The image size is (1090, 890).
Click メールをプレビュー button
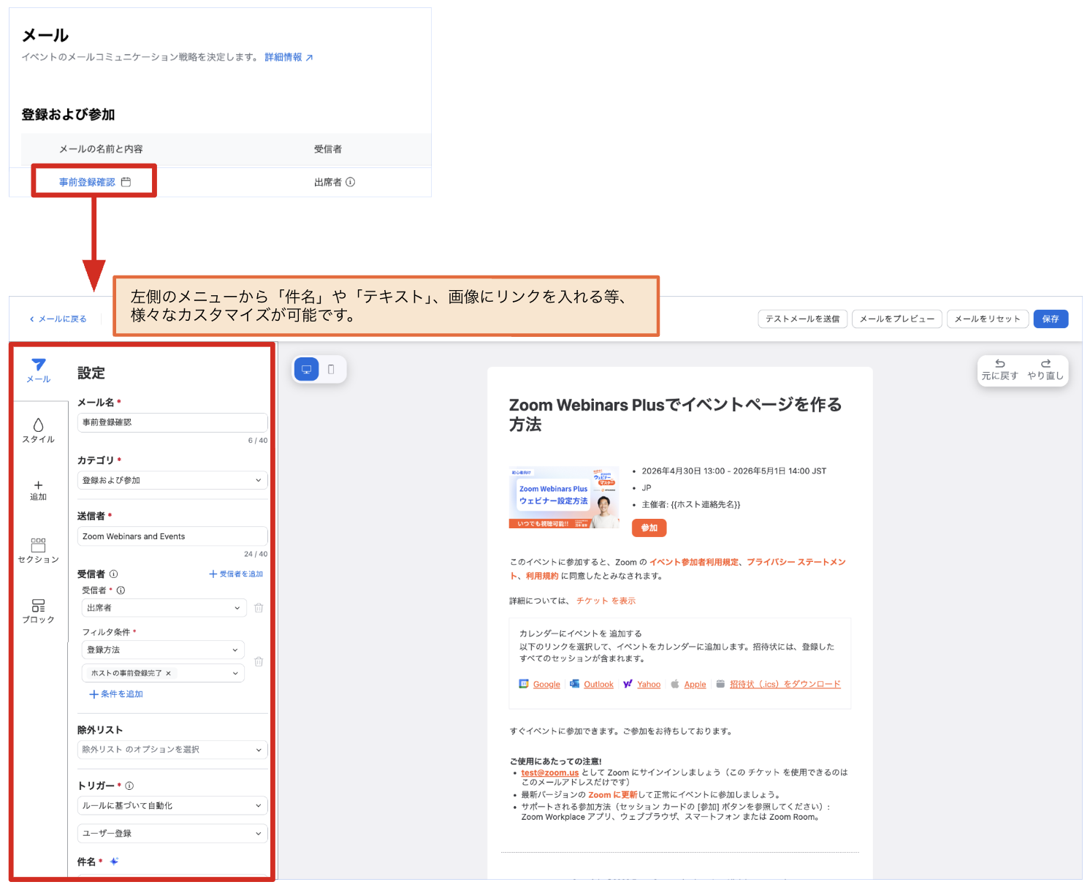click(x=896, y=319)
